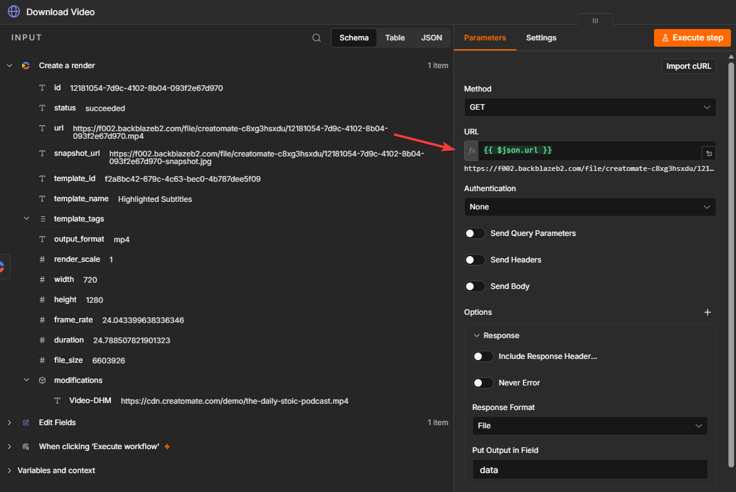736x492 pixels.
Task: Click the globe icon beside Download Video
Action: pos(14,12)
